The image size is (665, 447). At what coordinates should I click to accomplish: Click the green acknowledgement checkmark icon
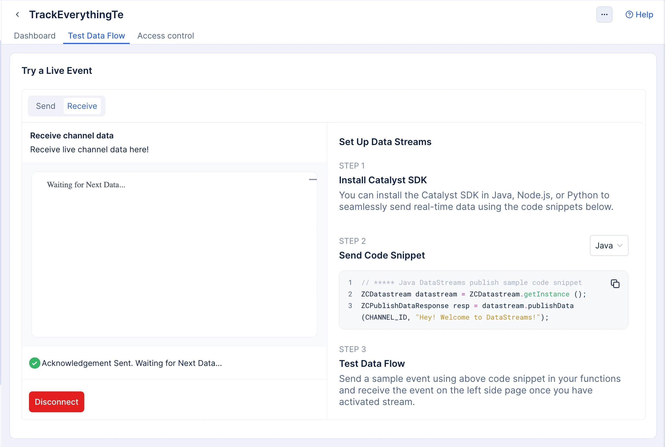(35, 363)
